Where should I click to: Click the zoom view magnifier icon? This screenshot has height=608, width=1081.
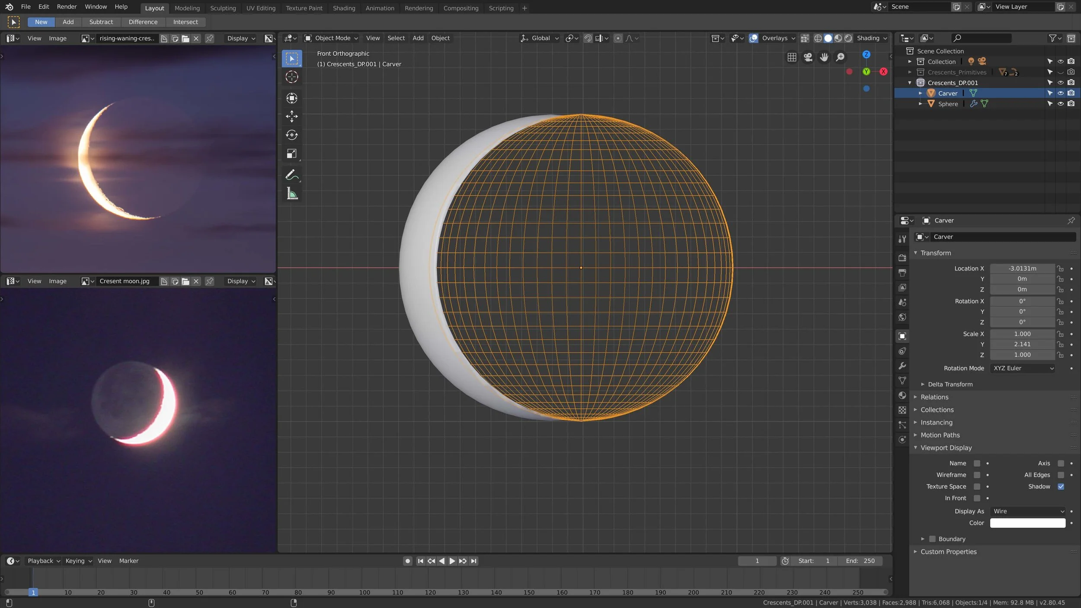point(840,57)
